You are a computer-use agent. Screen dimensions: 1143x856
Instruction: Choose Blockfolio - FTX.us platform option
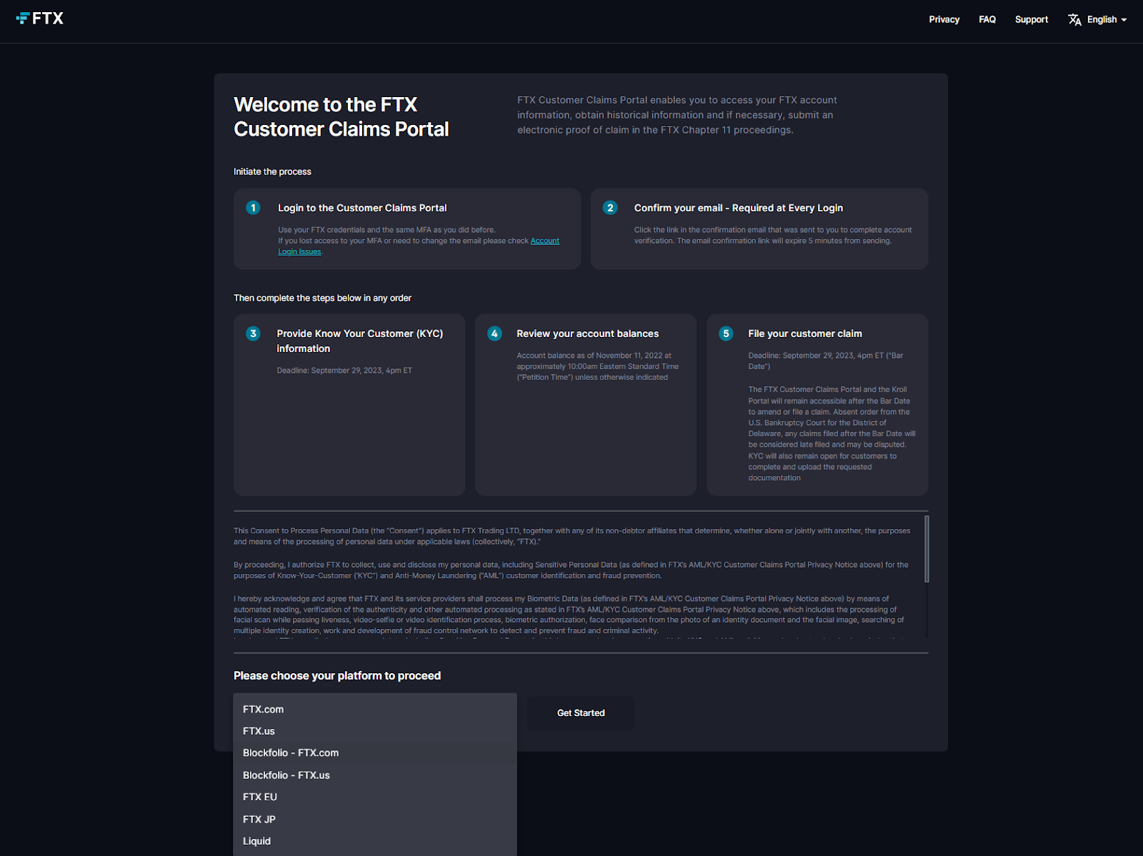pyautogui.click(x=375, y=775)
